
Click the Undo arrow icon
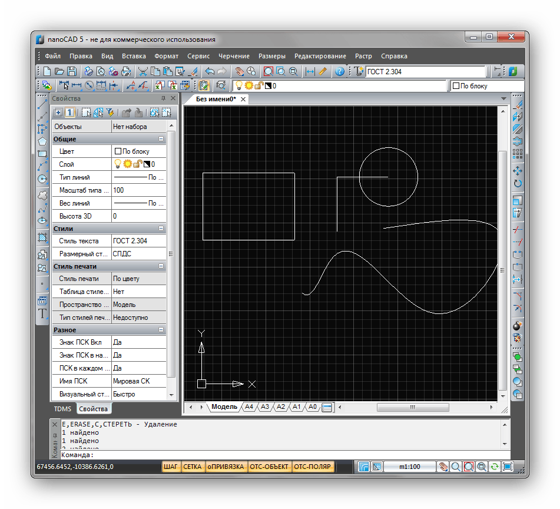tap(208, 72)
